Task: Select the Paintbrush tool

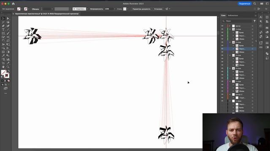Action: click(8, 34)
